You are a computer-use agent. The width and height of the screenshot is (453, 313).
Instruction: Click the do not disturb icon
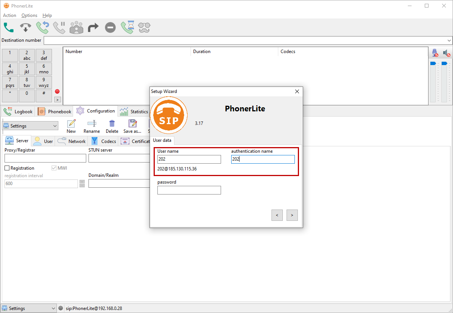pos(110,27)
